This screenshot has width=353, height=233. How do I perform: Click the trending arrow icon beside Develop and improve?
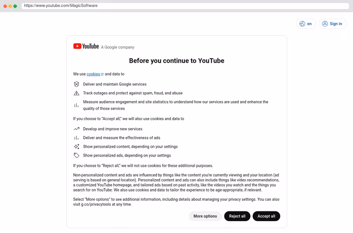(x=76, y=129)
